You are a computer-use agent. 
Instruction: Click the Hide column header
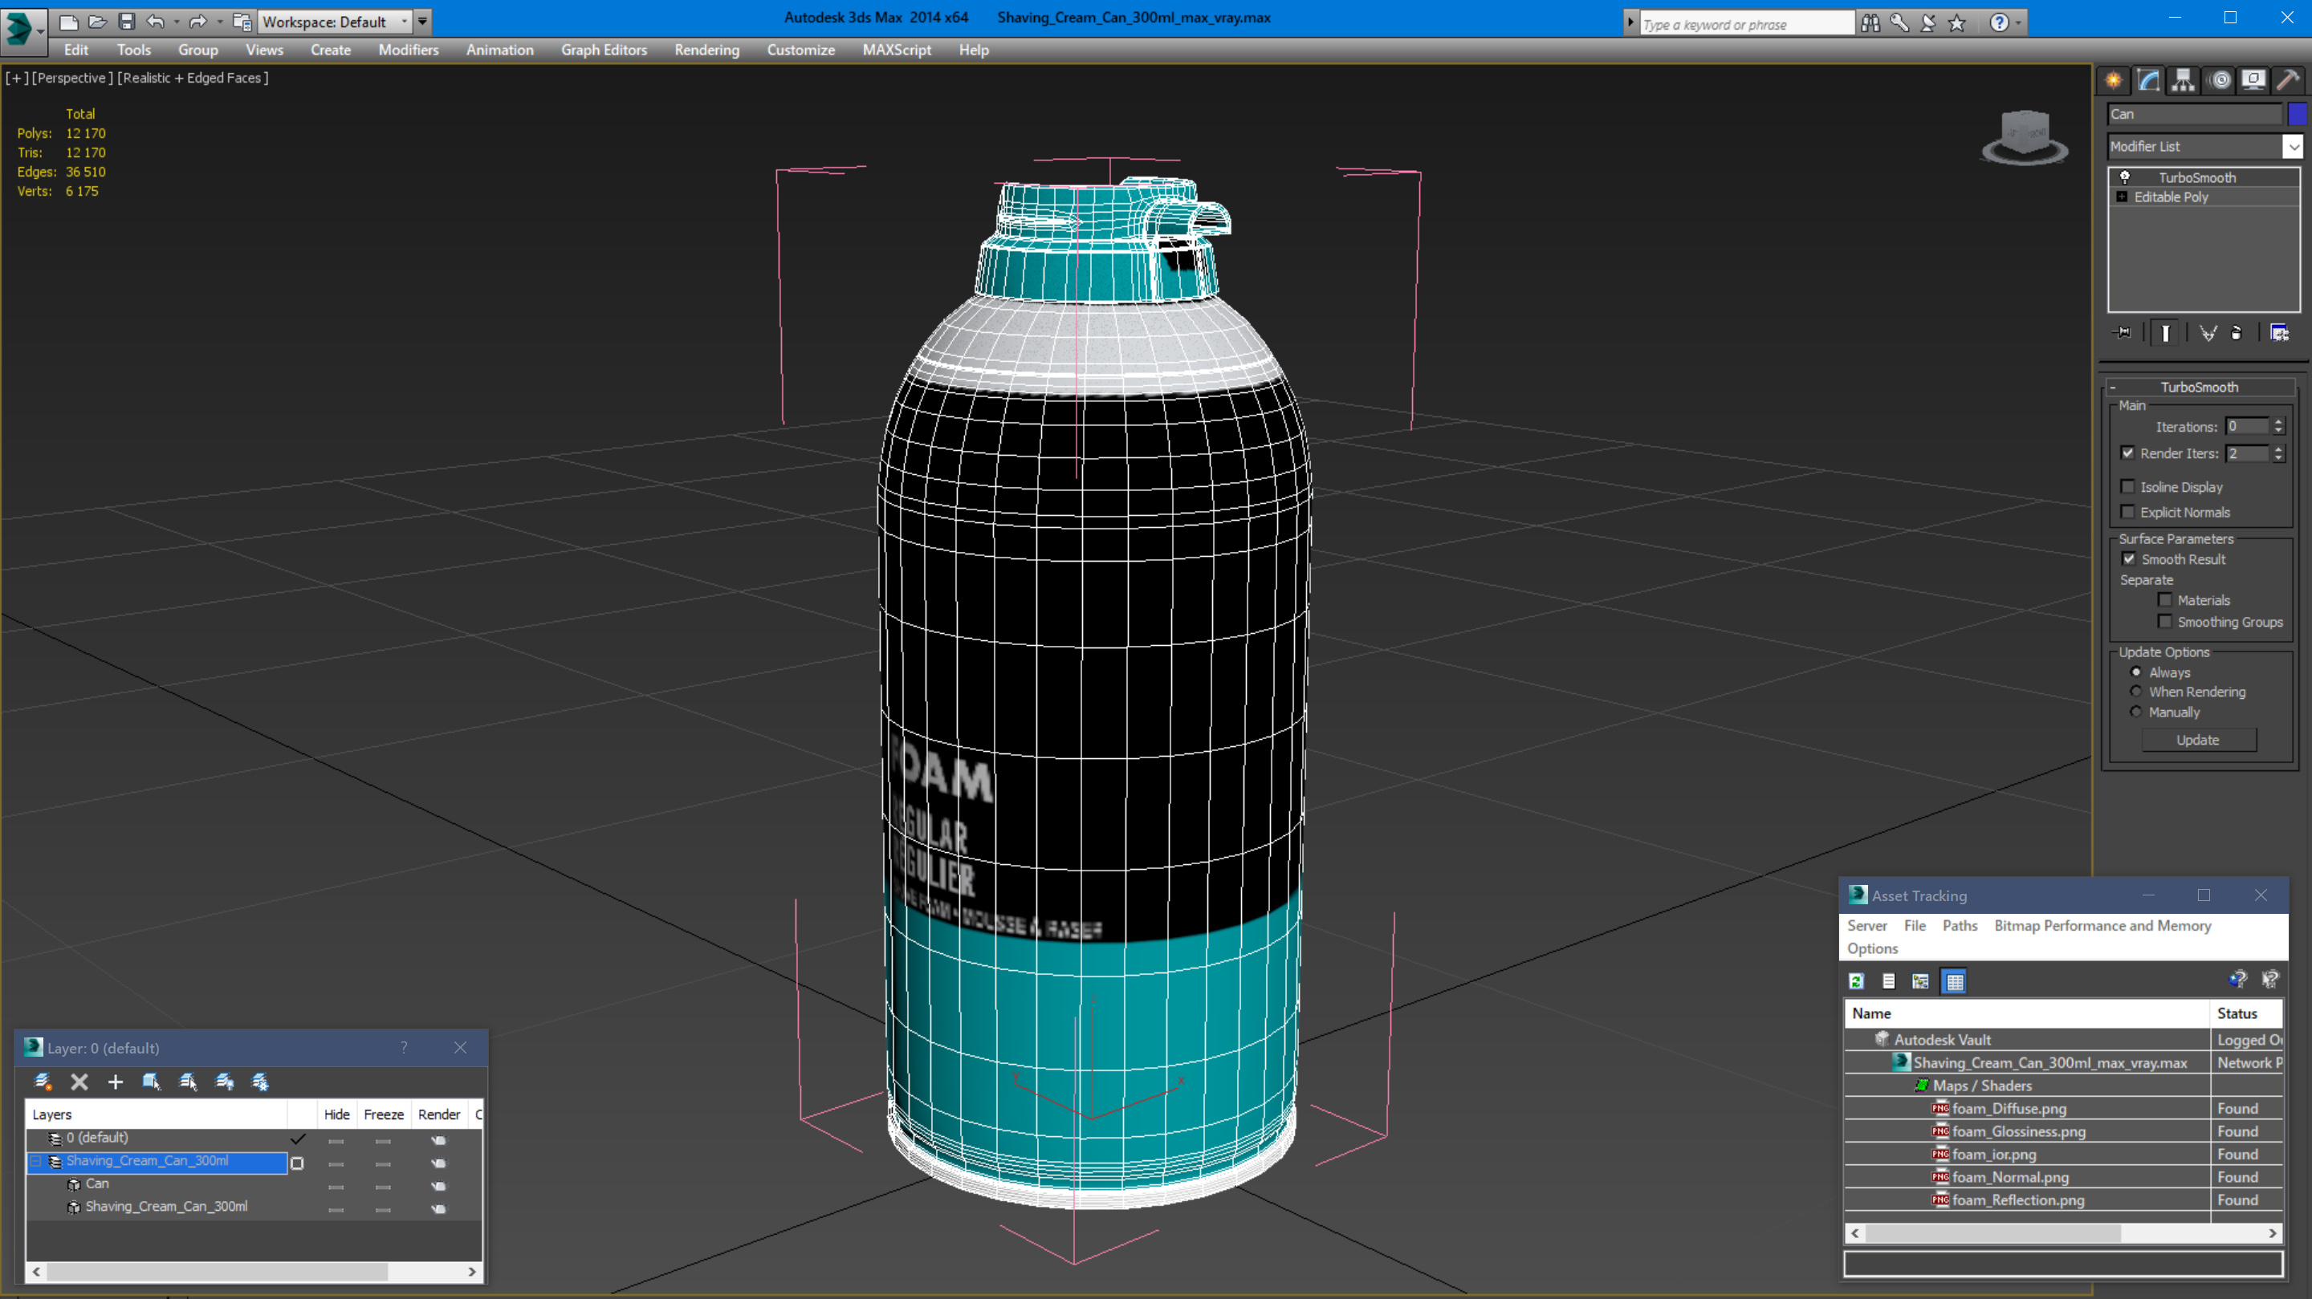[x=336, y=1114]
